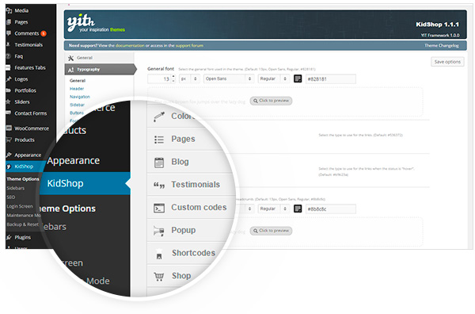Click the Blog calendar icon
The image size is (475, 314).
[x=159, y=163]
